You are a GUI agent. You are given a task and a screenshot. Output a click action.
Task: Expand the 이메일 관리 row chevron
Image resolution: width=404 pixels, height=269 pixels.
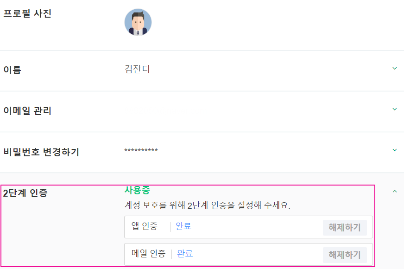[395, 109]
